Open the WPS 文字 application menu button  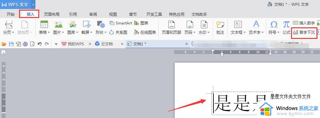[15, 5]
